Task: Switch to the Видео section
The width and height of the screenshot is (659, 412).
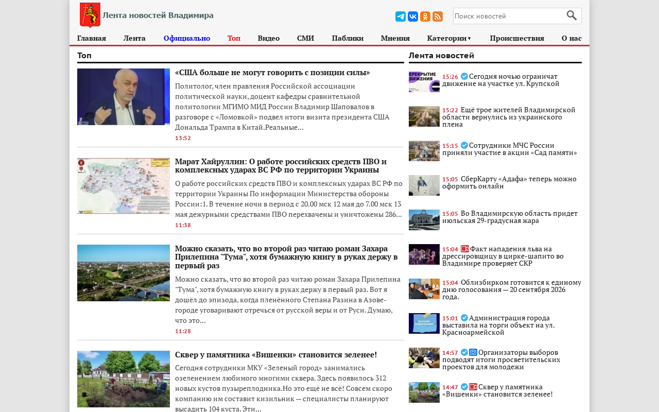Action: (269, 38)
